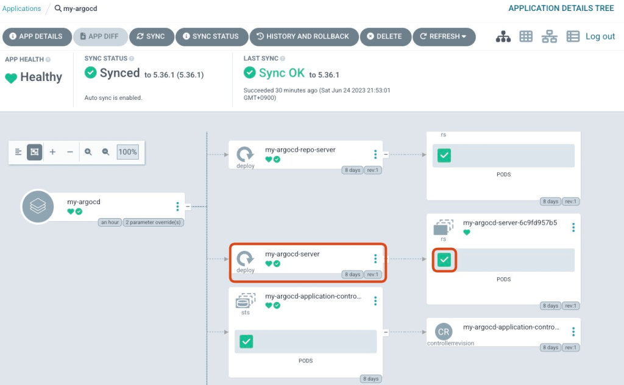
Task: Click the 100% zoom level box
Action: click(x=127, y=152)
